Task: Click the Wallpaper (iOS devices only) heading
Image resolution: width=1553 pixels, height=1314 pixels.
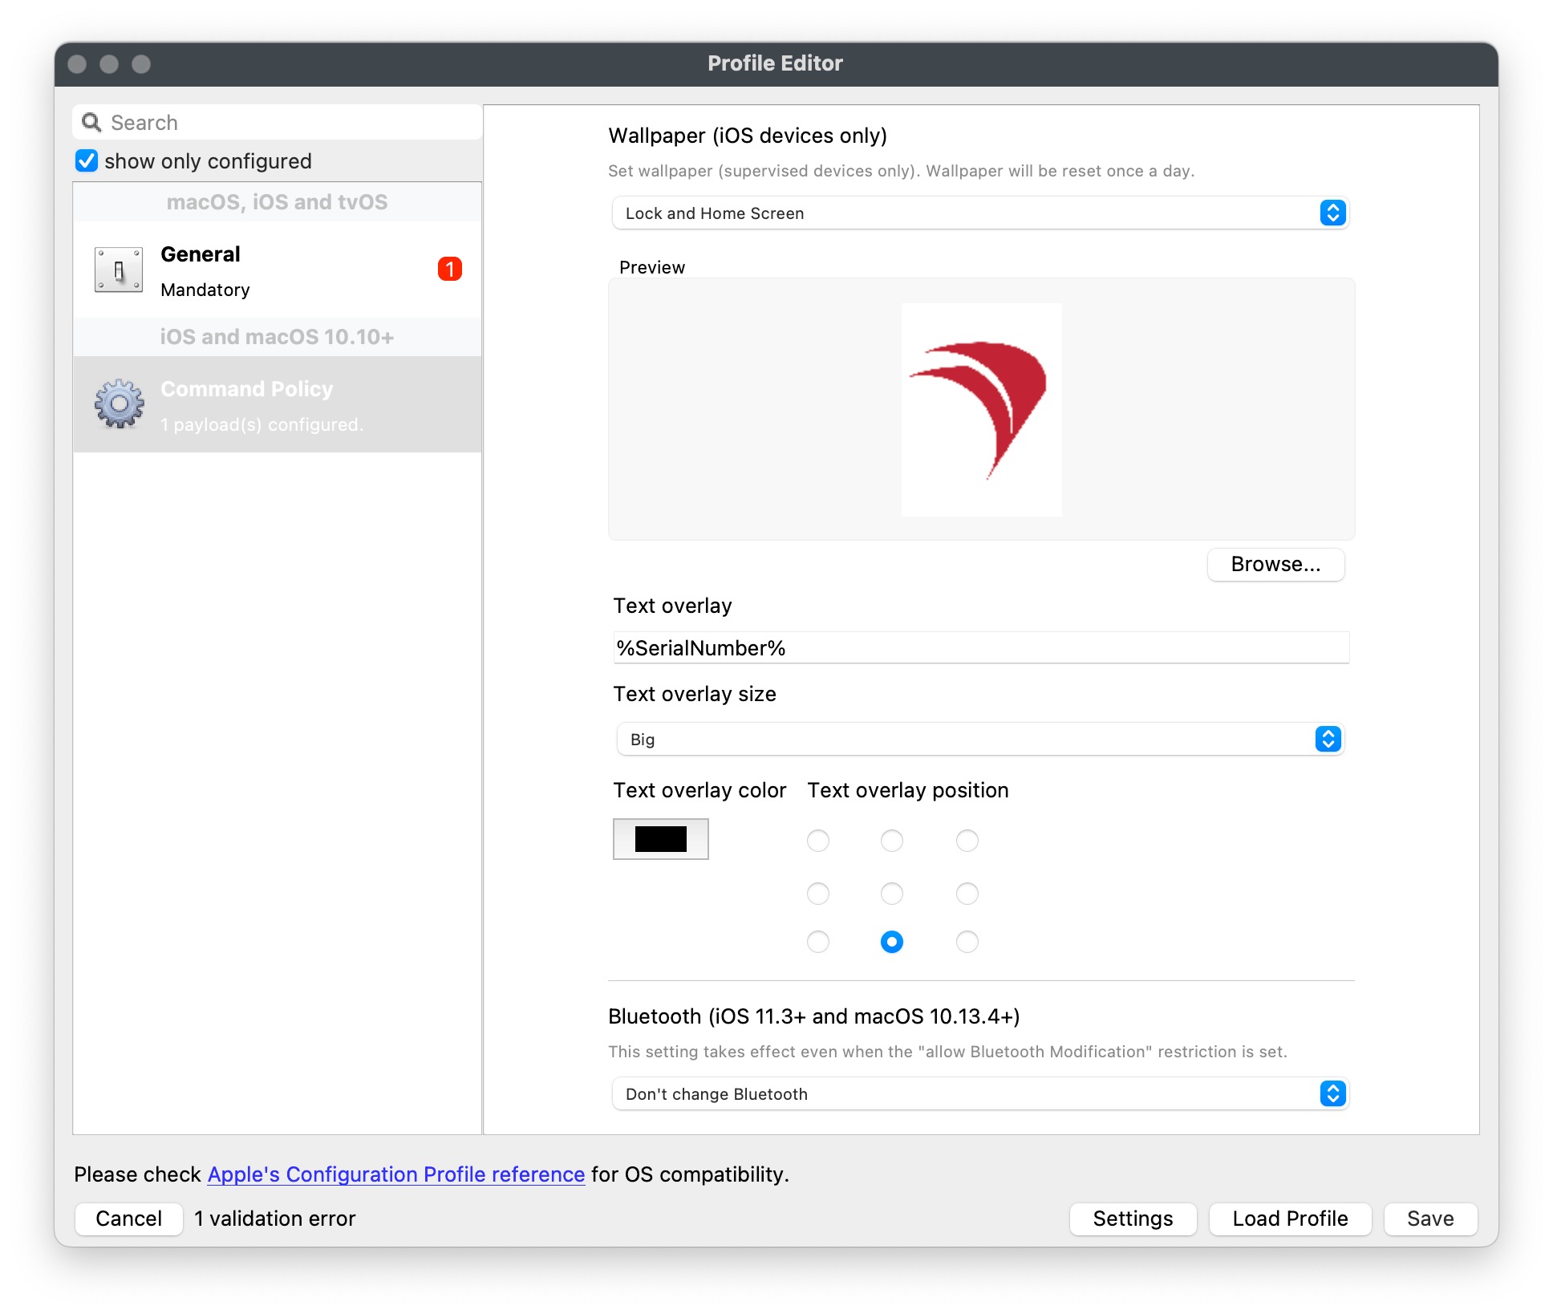Action: 748,136
